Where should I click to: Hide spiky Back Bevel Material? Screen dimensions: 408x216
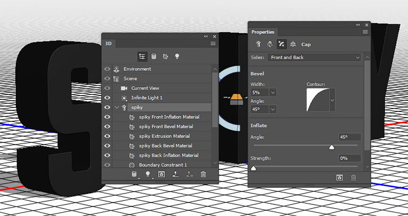(107, 146)
